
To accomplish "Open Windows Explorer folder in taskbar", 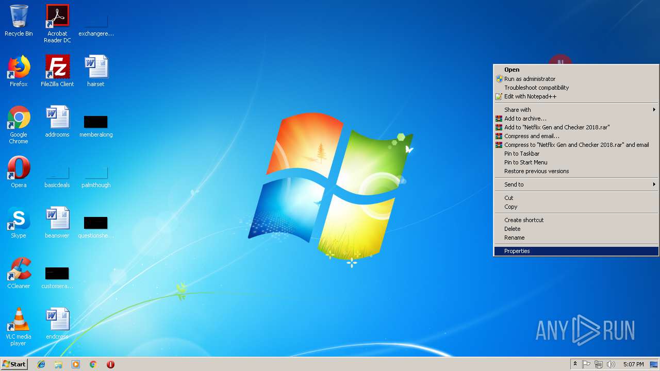I will (58, 364).
